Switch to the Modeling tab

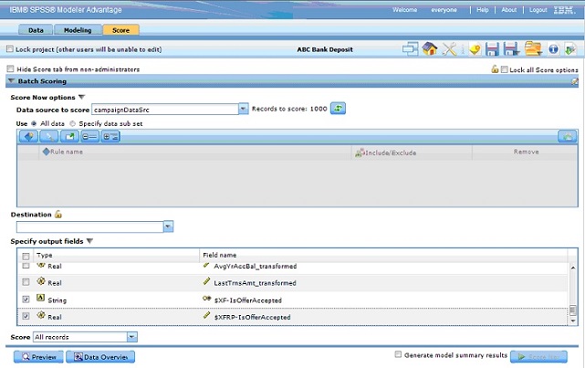78,30
